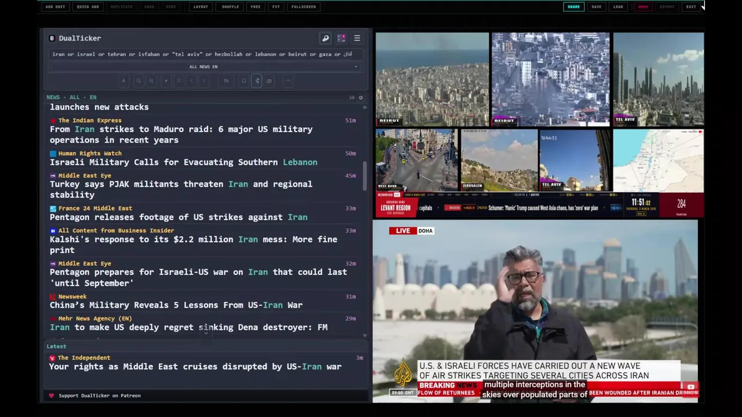Click the Share button
Viewport: 742px width, 417px height.
coord(573,7)
